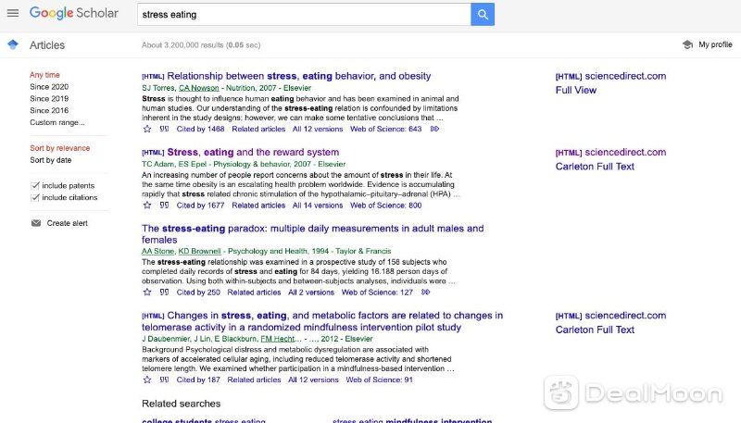Filter results Since 2016
741x423 pixels.
[x=49, y=110]
